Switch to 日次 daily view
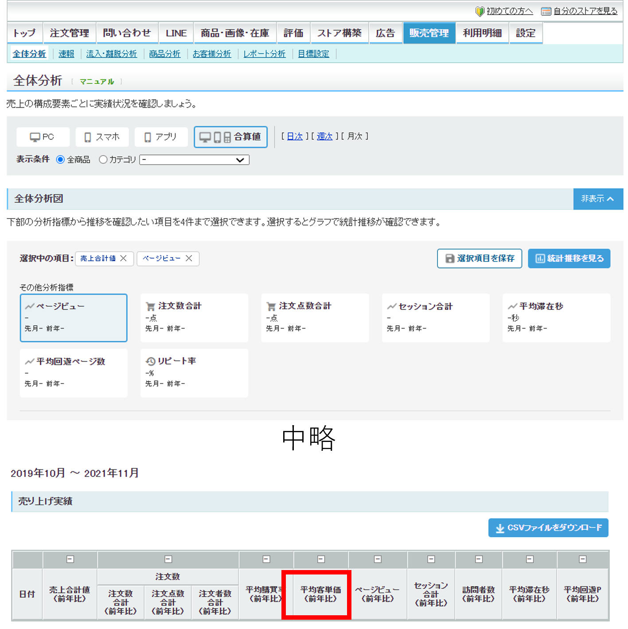The image size is (628, 629). 295,137
